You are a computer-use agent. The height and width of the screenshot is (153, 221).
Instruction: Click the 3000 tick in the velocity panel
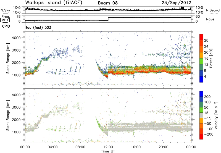(x=16, y=107)
